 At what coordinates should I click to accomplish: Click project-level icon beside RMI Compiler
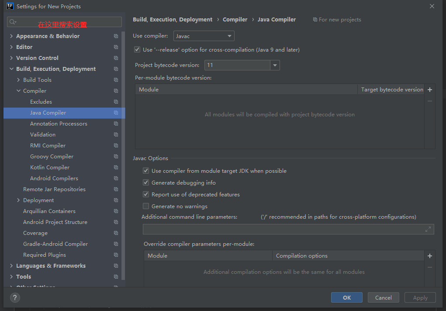(116, 146)
